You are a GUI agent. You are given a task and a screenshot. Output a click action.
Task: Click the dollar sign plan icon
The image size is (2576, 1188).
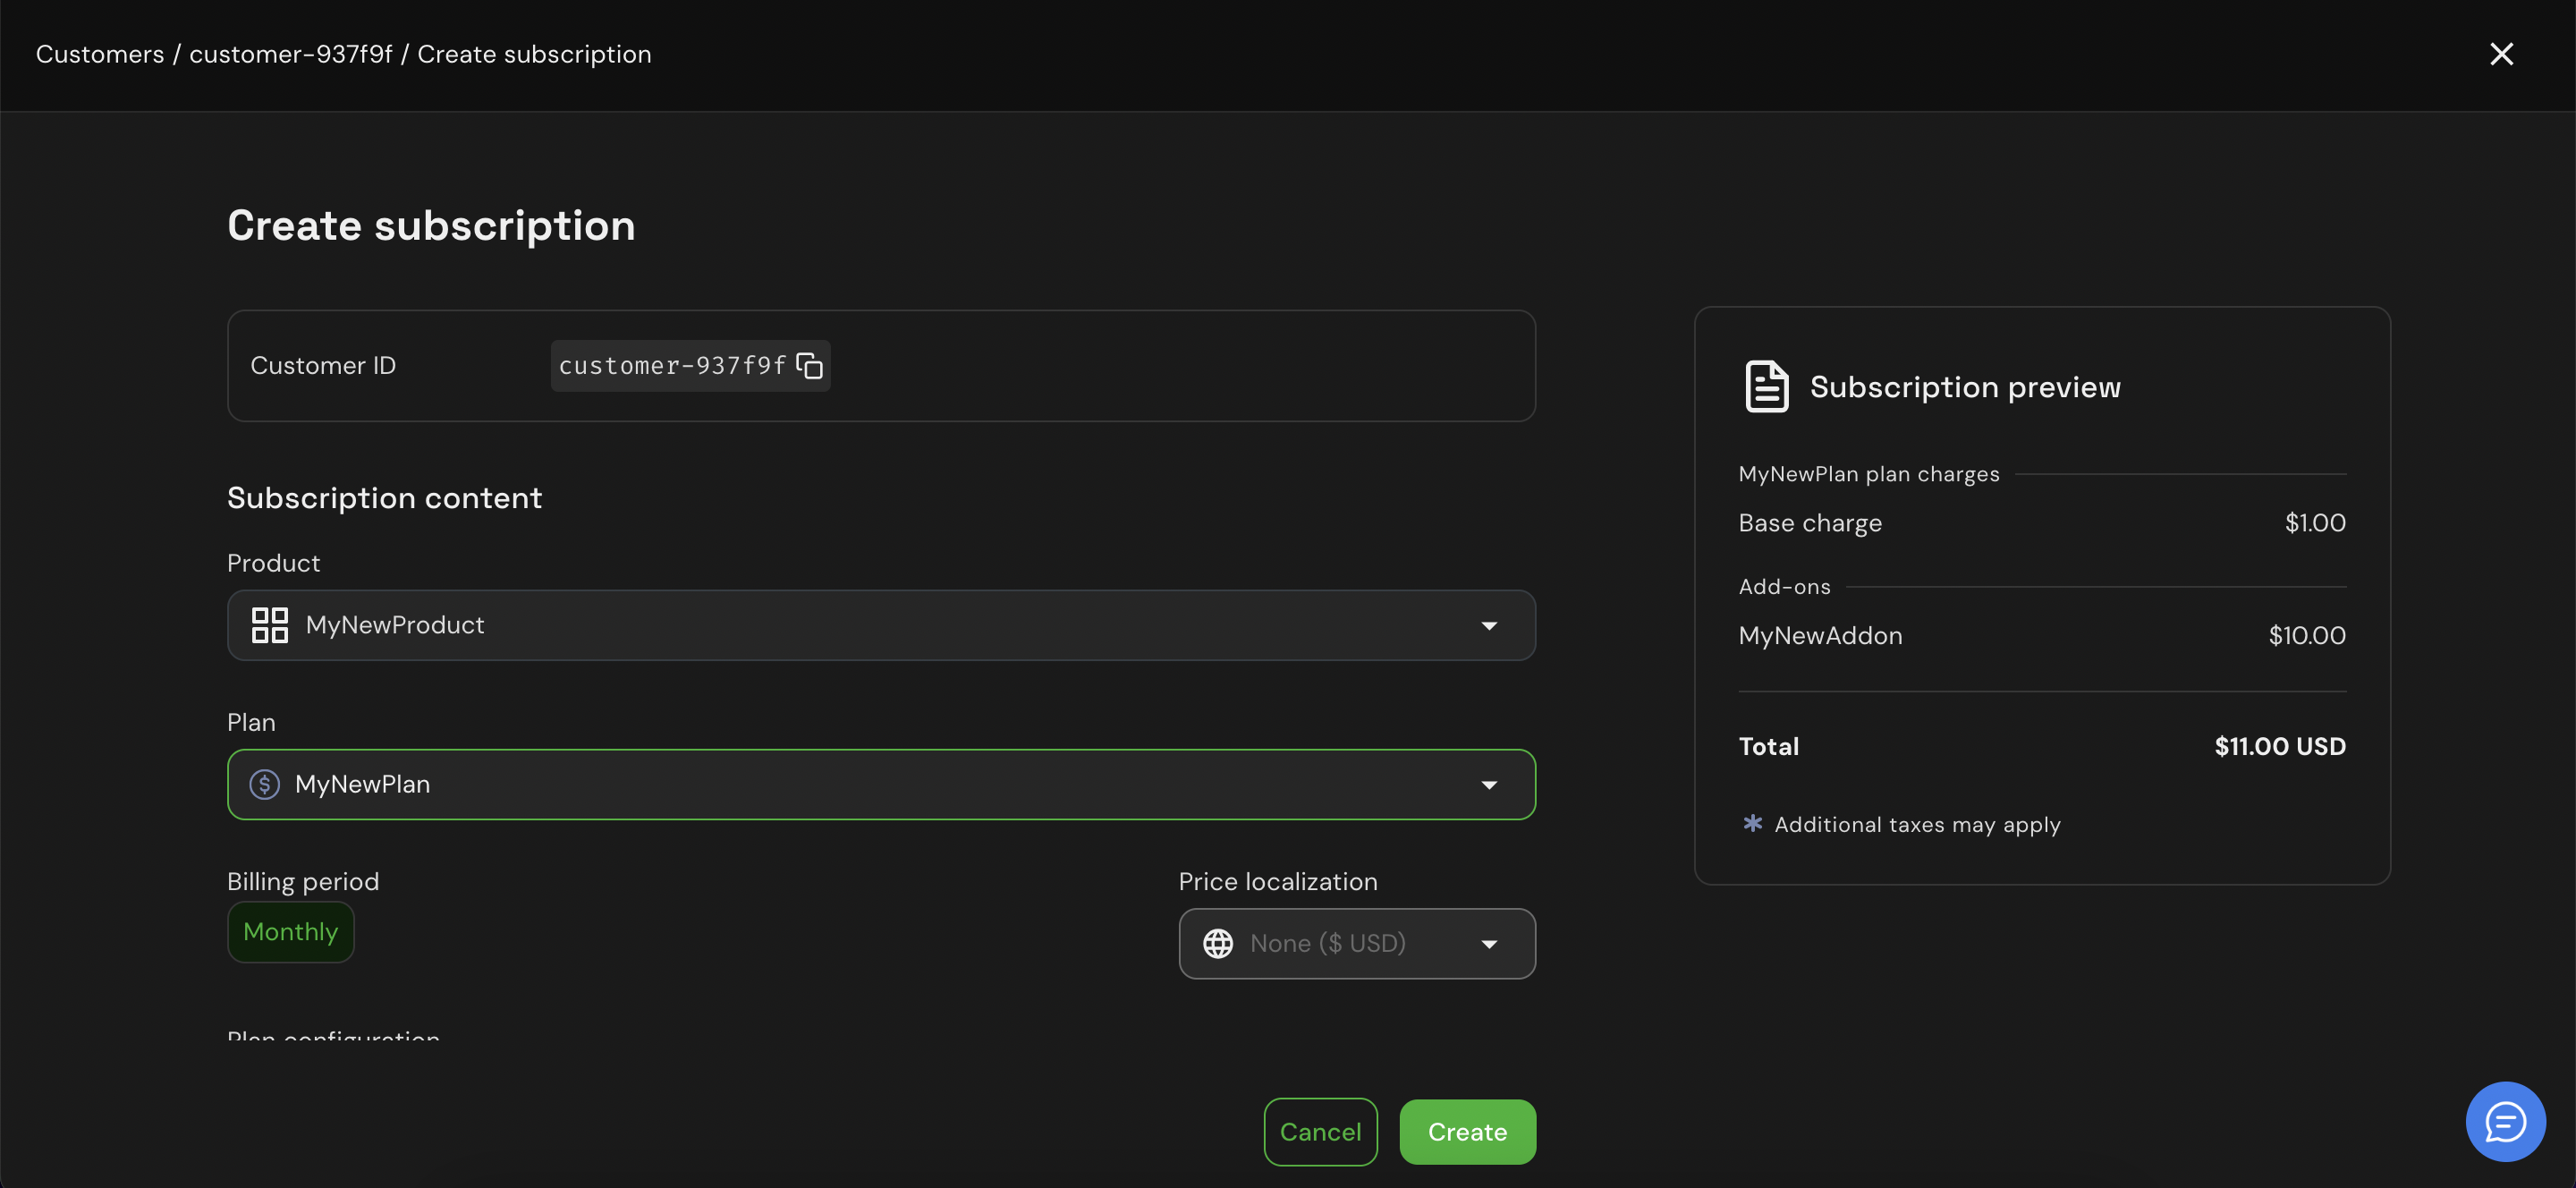[x=264, y=785]
